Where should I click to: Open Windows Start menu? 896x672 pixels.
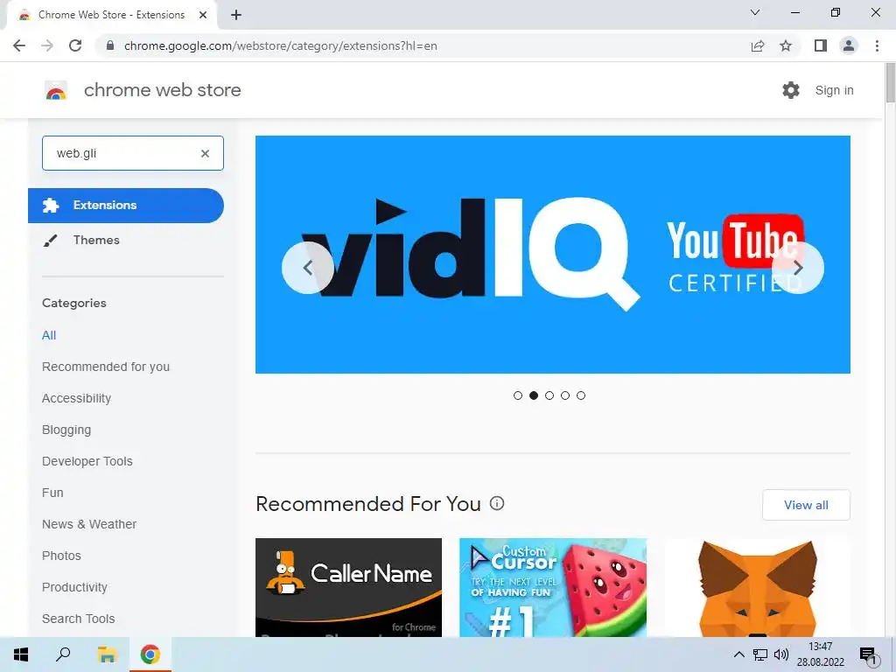[21, 654]
